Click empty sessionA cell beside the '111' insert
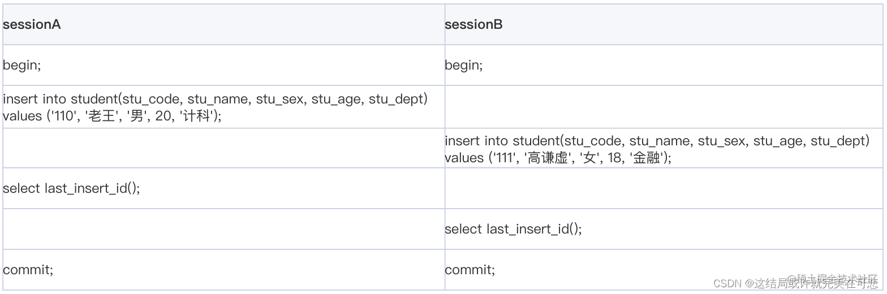 223,149
